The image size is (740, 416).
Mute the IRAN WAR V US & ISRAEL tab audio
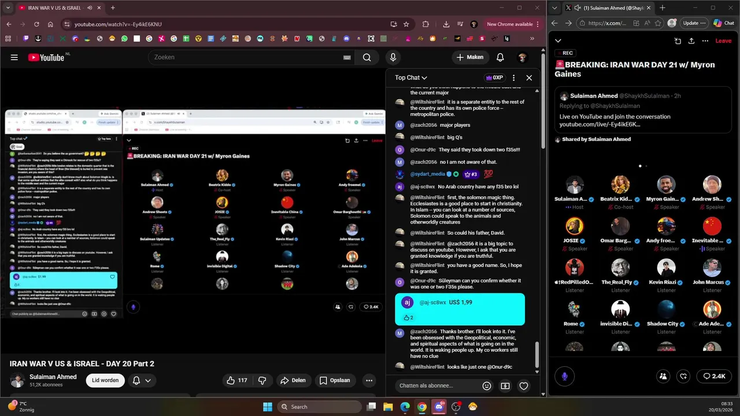point(90,8)
